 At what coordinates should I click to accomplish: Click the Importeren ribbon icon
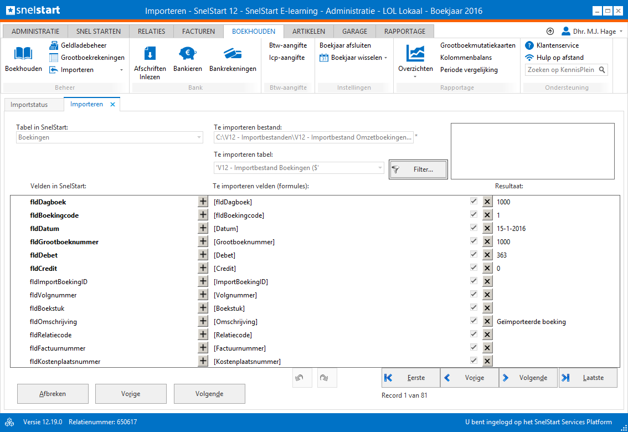[54, 70]
